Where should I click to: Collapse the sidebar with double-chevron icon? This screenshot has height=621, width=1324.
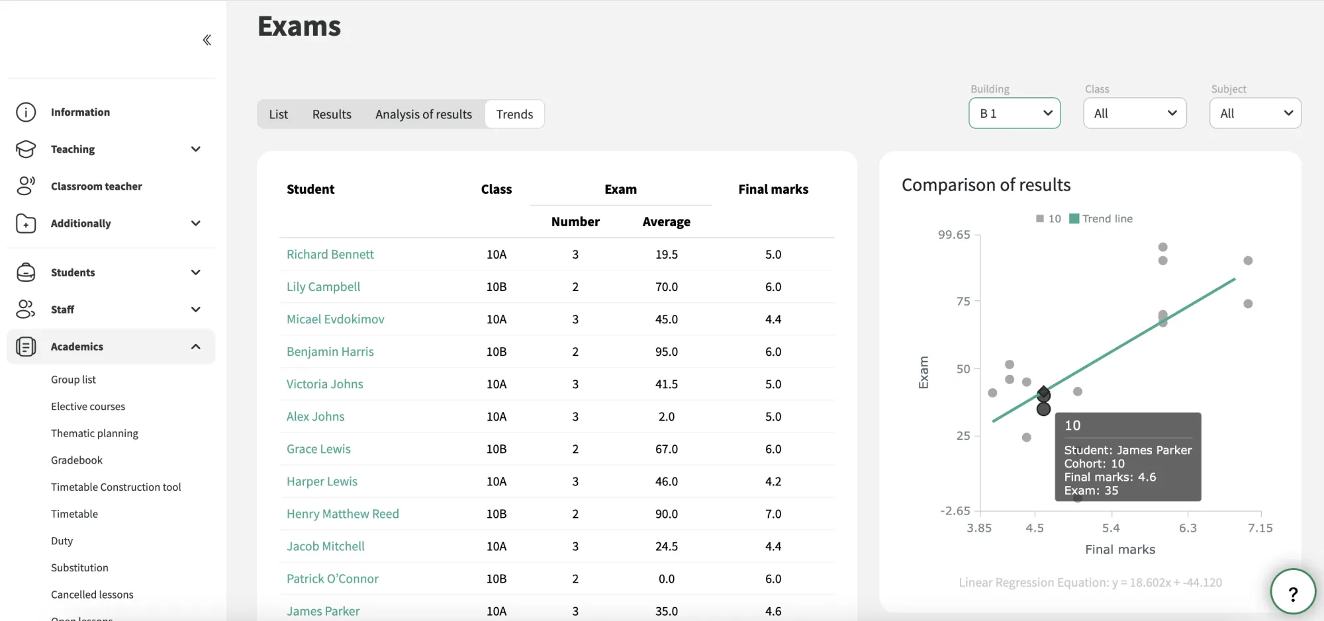pos(207,40)
